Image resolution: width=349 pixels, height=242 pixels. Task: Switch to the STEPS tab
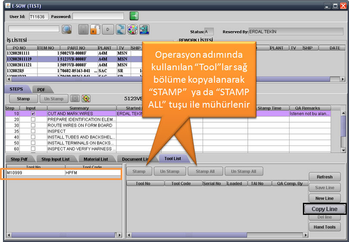coord(16,89)
